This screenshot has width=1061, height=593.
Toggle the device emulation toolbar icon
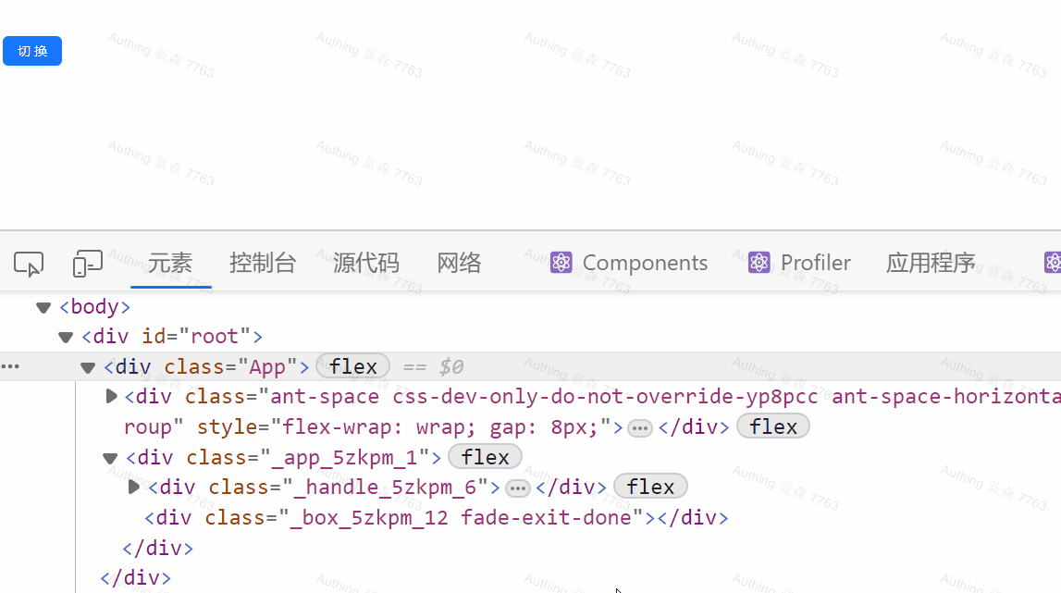click(87, 264)
